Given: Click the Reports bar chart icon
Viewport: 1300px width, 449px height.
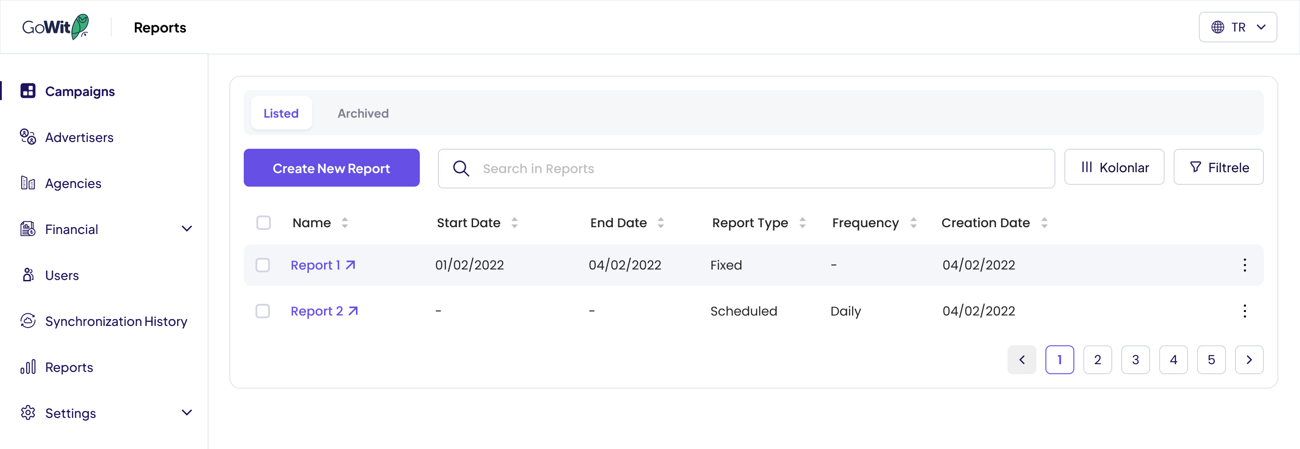Looking at the screenshot, I should click(28, 367).
